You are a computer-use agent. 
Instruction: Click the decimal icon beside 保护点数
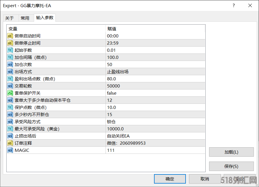coord(10,107)
